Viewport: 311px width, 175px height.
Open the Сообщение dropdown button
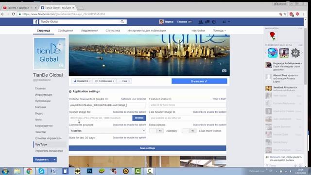pyautogui.click(x=105, y=81)
